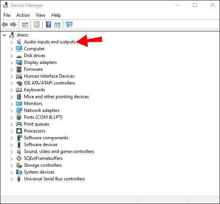The height and width of the screenshot is (204, 220).
Task: Click the Action pane toolbar icon
Action: click(x=57, y=25)
